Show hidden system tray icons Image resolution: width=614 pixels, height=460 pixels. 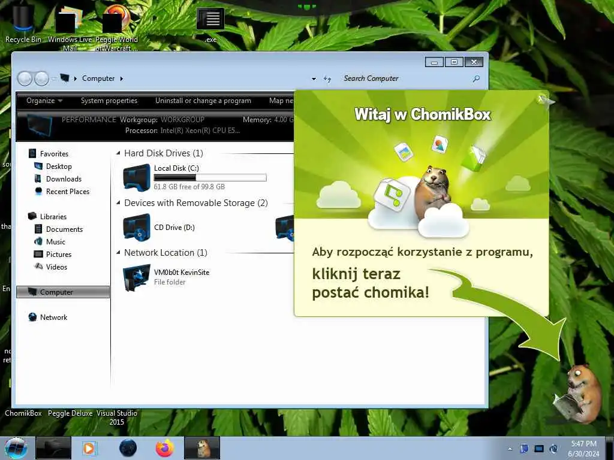pos(510,449)
